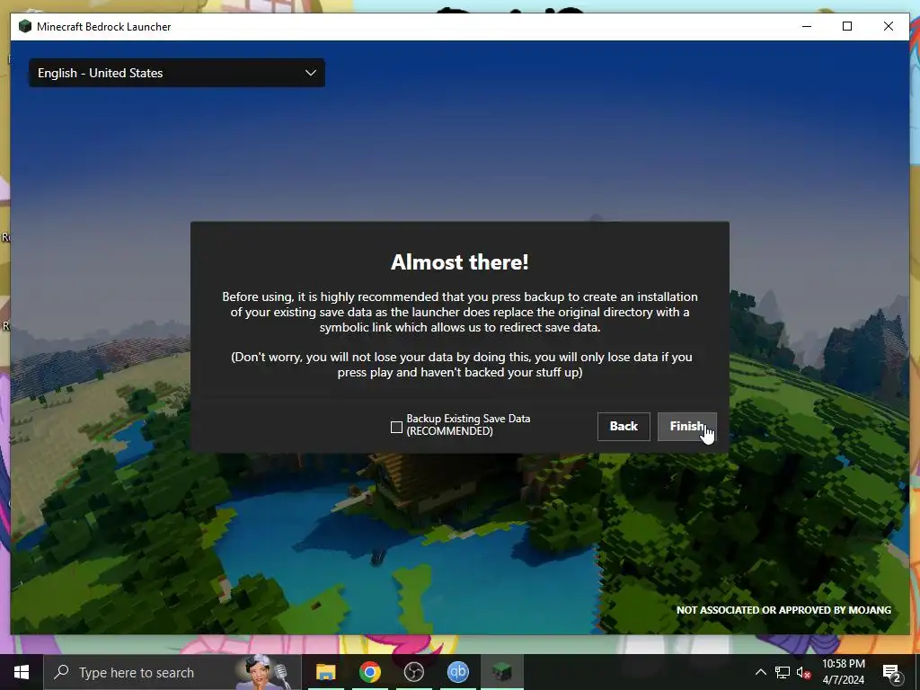The width and height of the screenshot is (920, 690).
Task: Open network status tray icon
Action: click(x=783, y=672)
